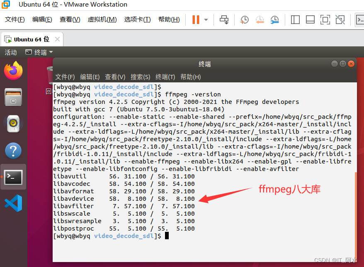Revert to previous snapshot icon
The width and height of the screenshot is (364, 267).
point(260,20)
